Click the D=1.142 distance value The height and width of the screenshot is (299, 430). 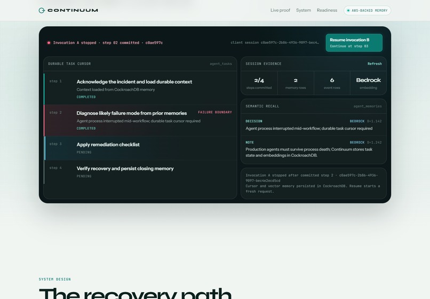[375, 121]
